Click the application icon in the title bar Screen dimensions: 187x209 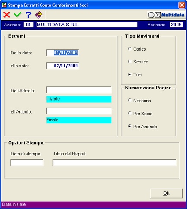point(4,5)
